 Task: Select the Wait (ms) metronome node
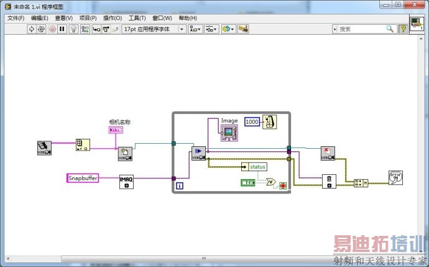[x=269, y=122]
